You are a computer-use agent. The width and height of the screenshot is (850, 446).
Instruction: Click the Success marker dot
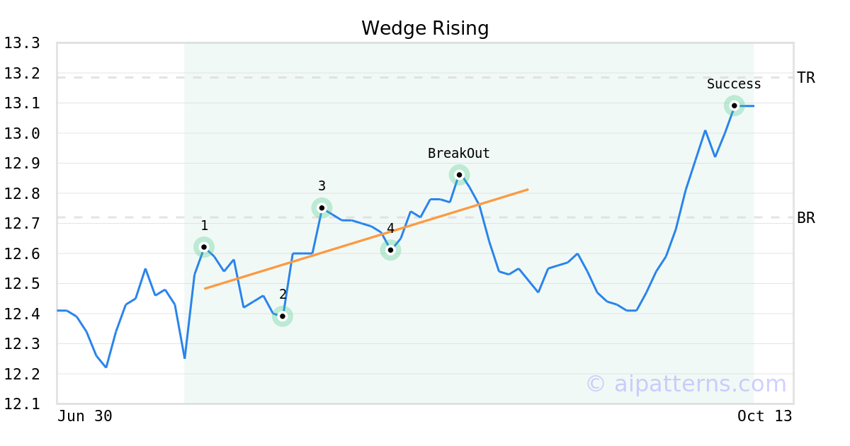[x=735, y=105]
